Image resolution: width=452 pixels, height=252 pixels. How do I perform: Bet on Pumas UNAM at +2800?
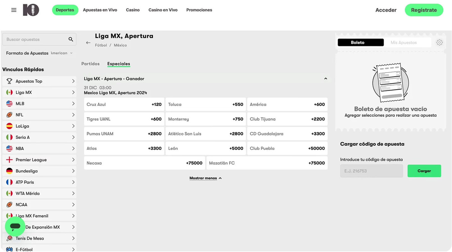124,134
